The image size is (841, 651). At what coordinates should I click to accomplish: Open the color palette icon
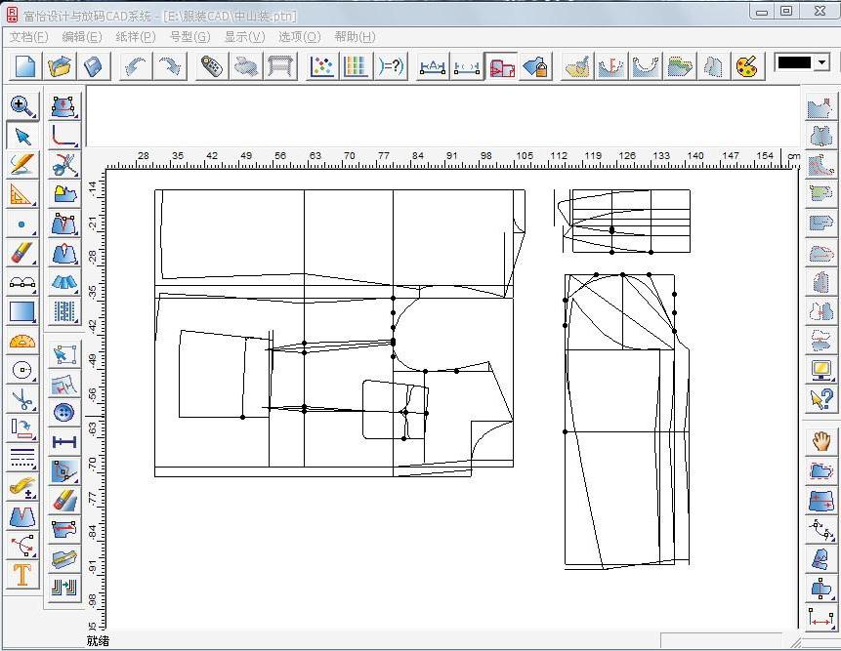click(x=746, y=66)
